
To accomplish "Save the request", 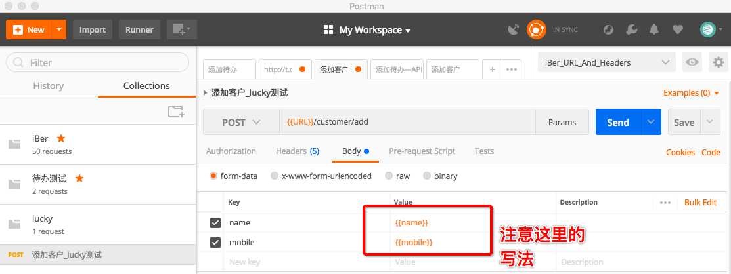I will click(x=684, y=123).
